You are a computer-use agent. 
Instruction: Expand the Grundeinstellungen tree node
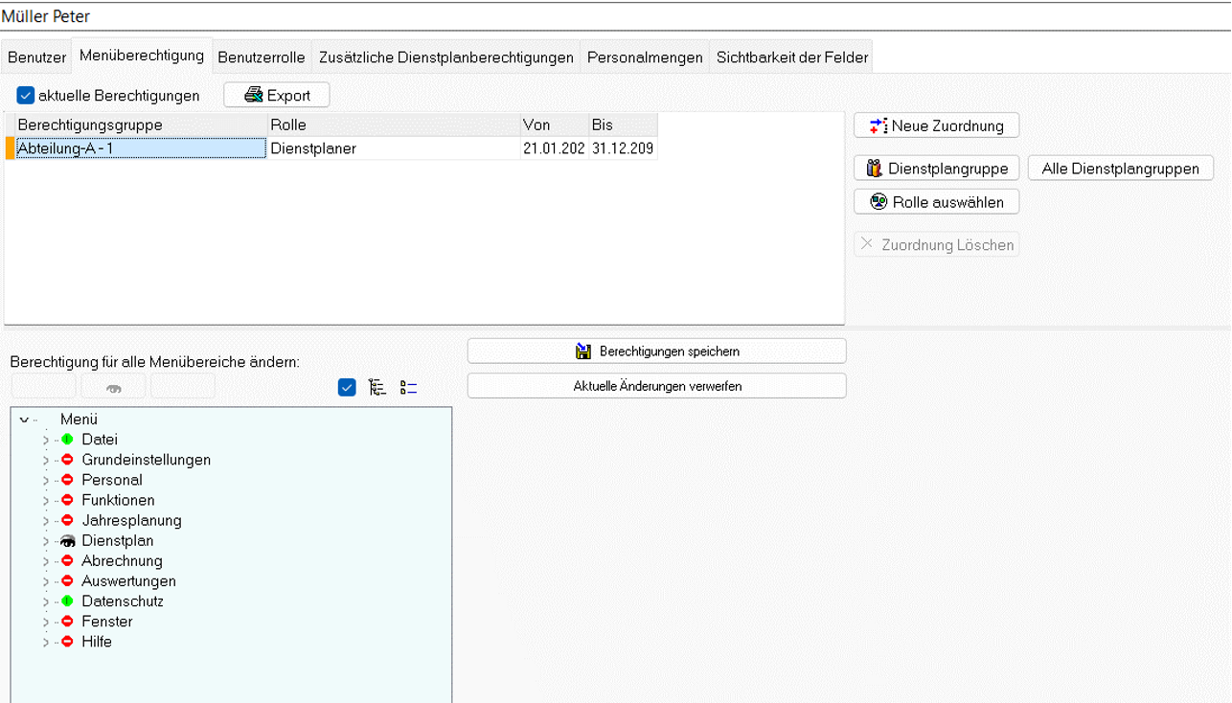pyautogui.click(x=45, y=460)
